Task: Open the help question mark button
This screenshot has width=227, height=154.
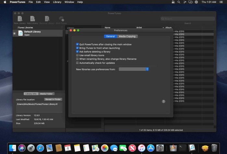Action: [x=163, y=101]
